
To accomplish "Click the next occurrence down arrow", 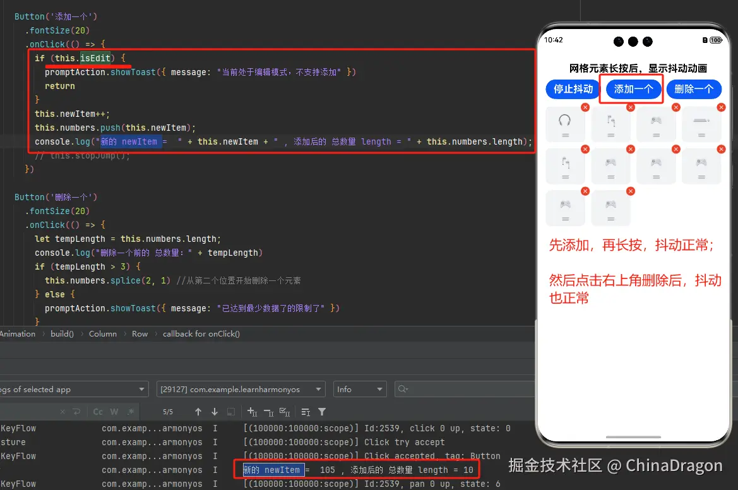I will (x=214, y=411).
